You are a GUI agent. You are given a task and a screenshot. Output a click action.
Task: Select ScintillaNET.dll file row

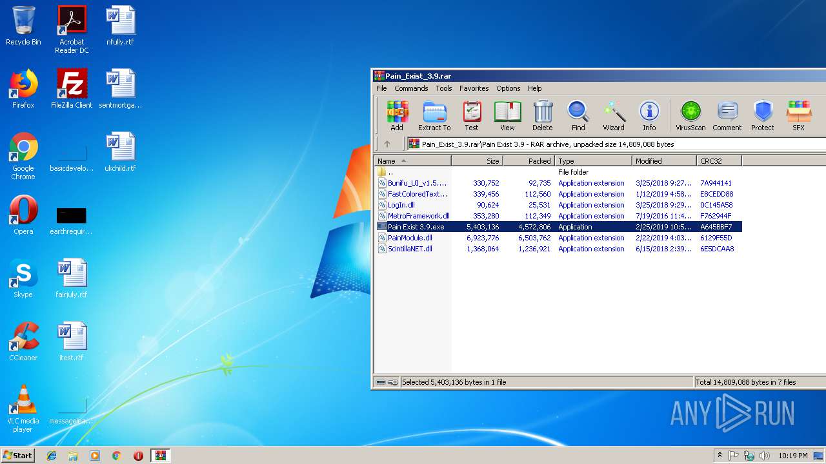[558, 249]
